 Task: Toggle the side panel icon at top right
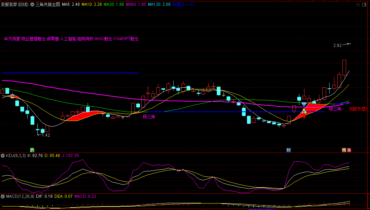364,4
